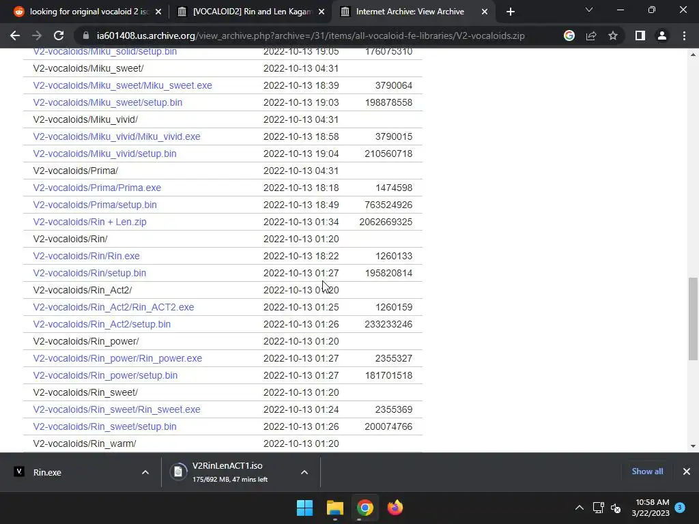Download Rin_Act2/setup.bin
699x524 pixels.
point(102,324)
